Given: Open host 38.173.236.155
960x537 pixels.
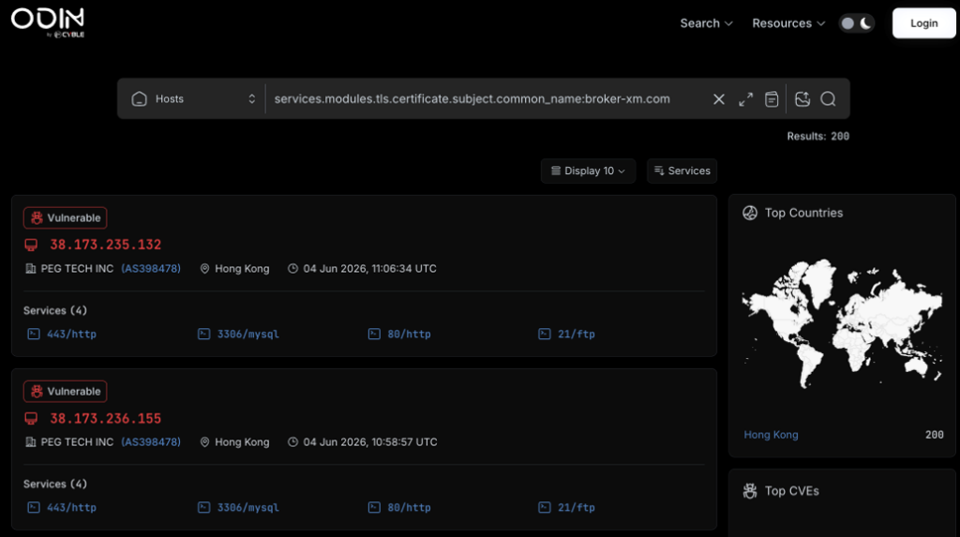Looking at the screenshot, I should pos(105,418).
